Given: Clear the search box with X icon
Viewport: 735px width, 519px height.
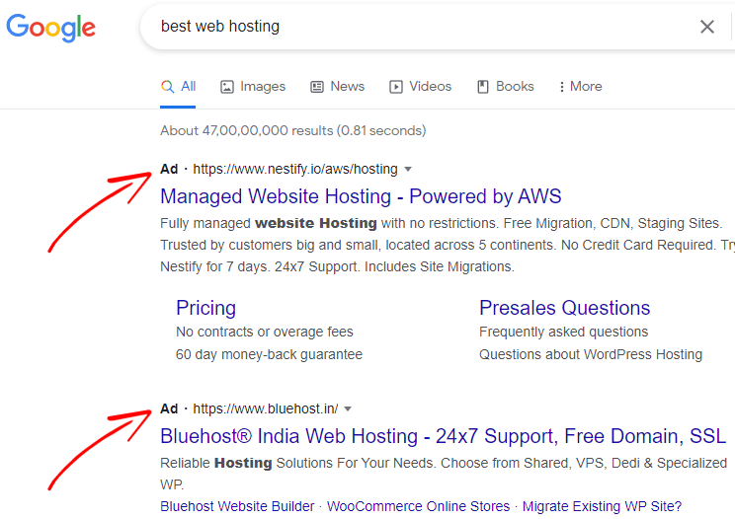Looking at the screenshot, I should click(707, 27).
